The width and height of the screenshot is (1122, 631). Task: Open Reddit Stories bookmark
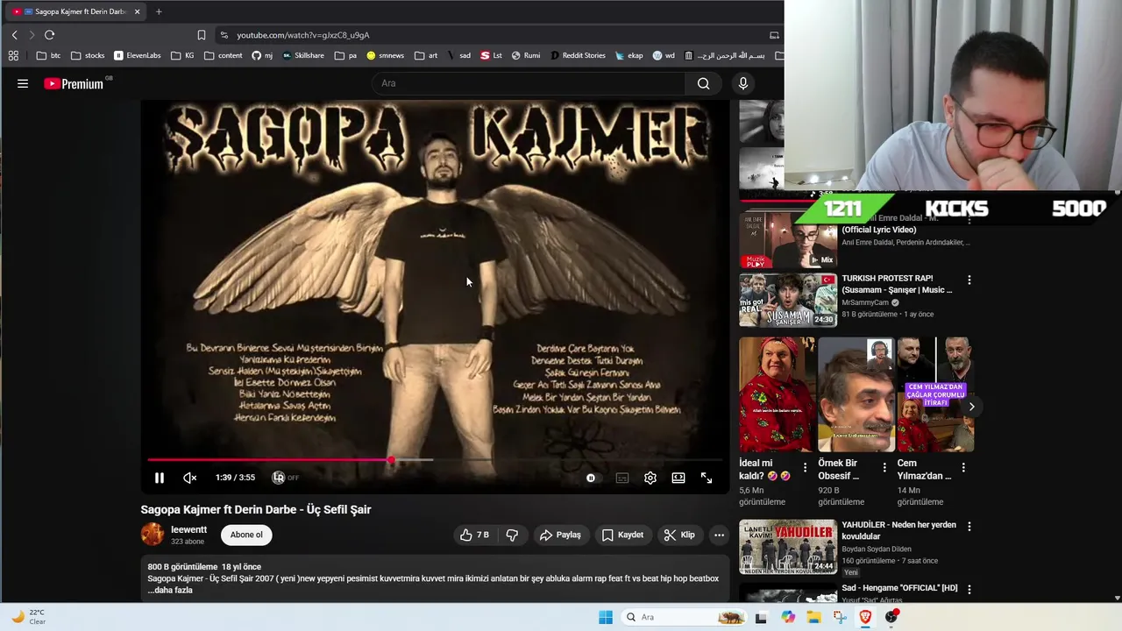(x=578, y=55)
